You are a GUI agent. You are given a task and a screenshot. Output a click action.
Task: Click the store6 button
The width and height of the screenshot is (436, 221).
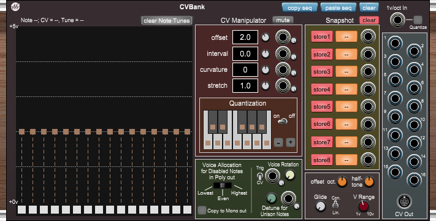point(322,124)
